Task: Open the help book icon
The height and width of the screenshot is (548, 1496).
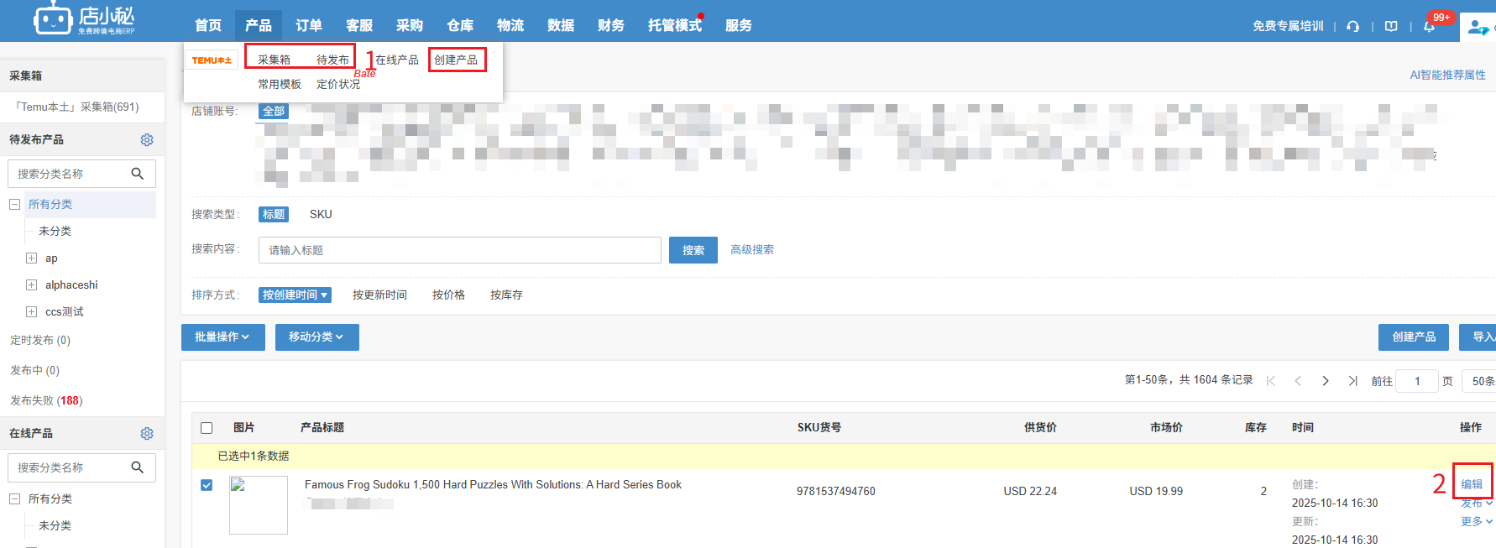Action: (x=1391, y=26)
